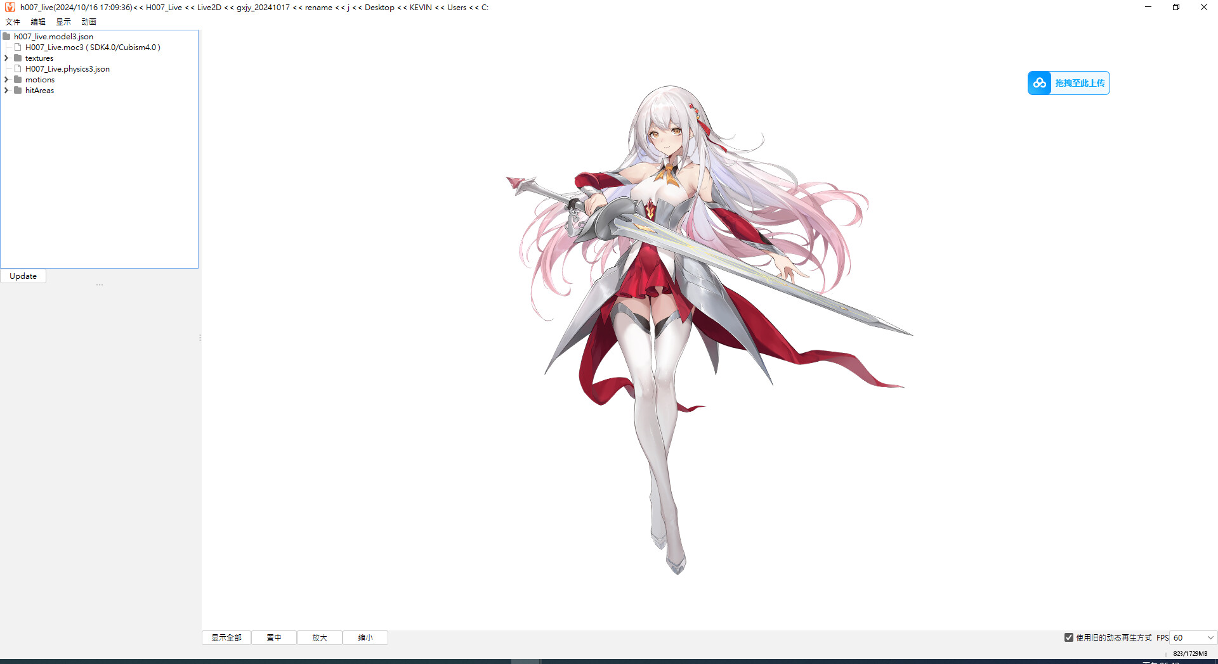
Task: Click the horizontal splitter dots below Update
Action: coord(100,285)
